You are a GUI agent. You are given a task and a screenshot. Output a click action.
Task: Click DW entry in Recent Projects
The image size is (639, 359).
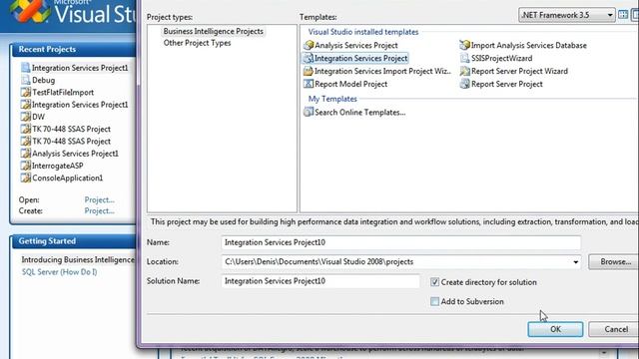click(38, 117)
